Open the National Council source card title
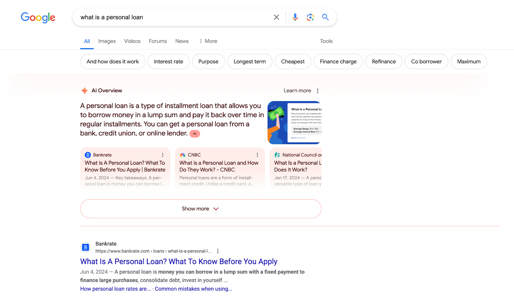 [298, 166]
